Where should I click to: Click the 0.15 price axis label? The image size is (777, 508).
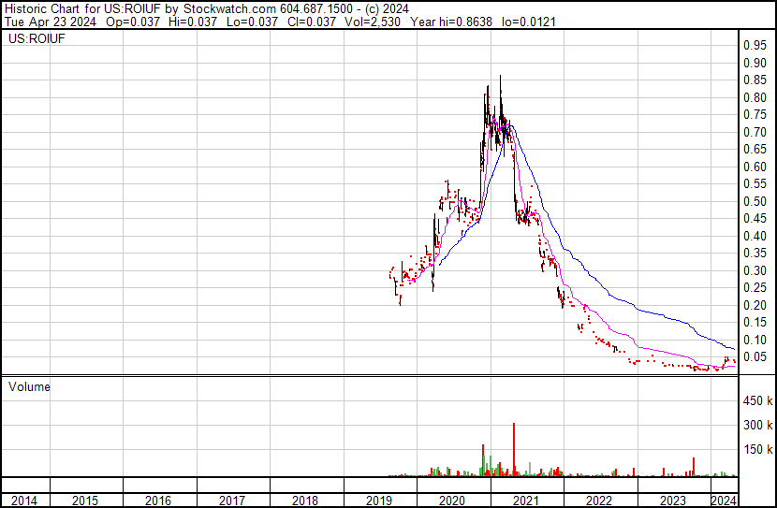[x=755, y=323]
